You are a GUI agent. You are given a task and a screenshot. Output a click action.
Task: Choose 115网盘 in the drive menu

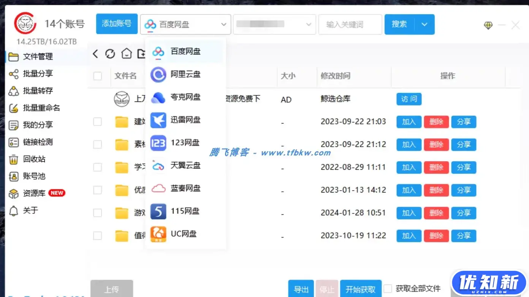pyautogui.click(x=185, y=211)
